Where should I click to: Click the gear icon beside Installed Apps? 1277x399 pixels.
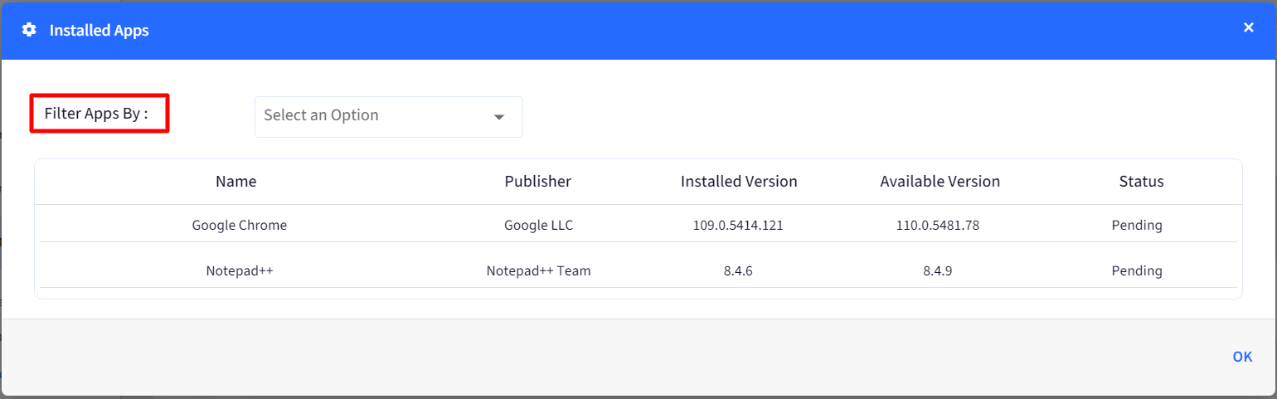(x=29, y=30)
